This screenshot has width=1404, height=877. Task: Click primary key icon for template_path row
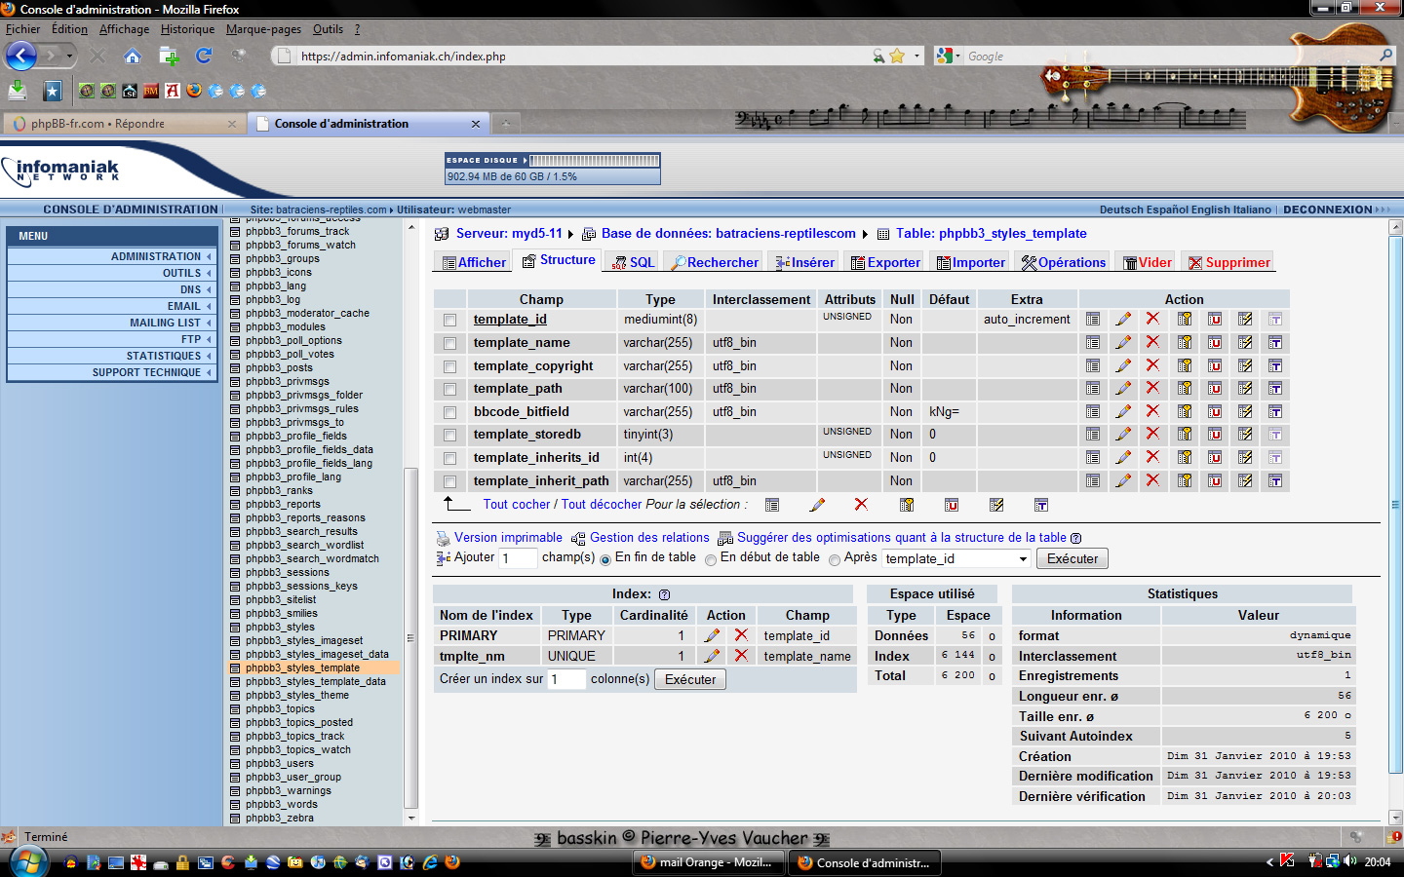pos(1185,388)
